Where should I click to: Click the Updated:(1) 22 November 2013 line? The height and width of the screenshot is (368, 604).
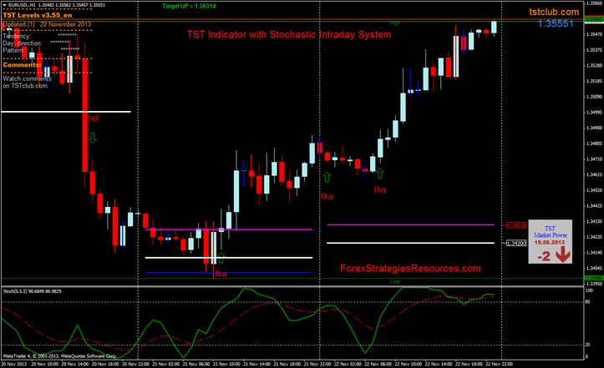pyautogui.click(x=47, y=24)
